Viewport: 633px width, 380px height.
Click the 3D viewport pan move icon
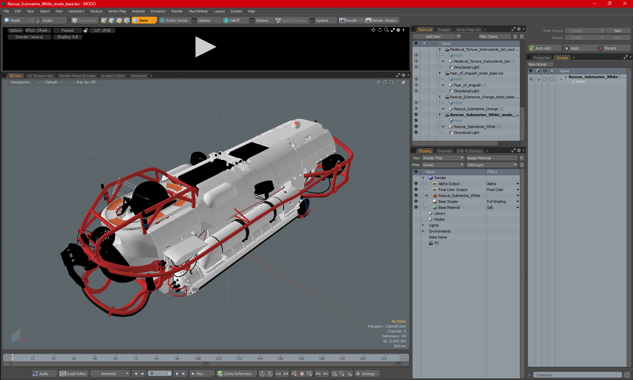[378, 82]
